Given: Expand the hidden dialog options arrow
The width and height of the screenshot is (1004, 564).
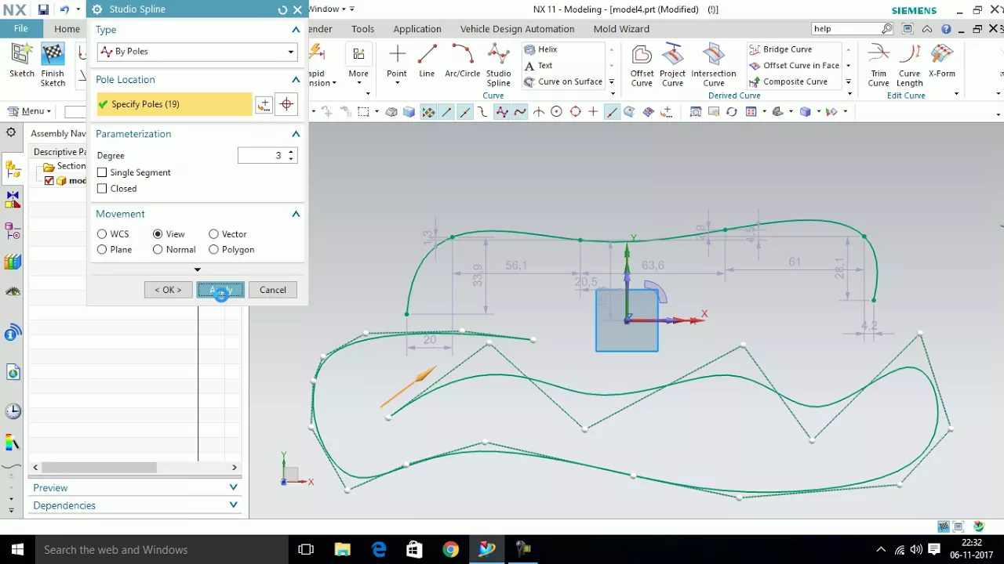Looking at the screenshot, I should [198, 270].
